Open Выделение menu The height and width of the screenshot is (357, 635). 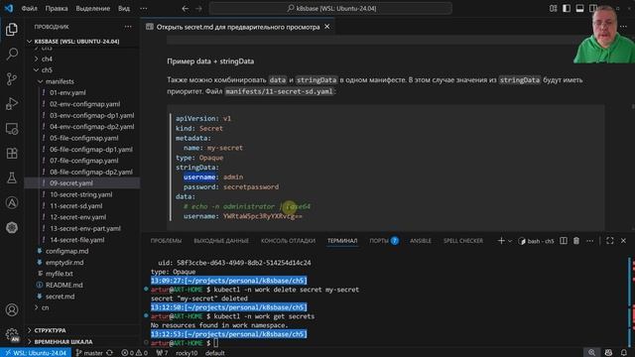92,8
